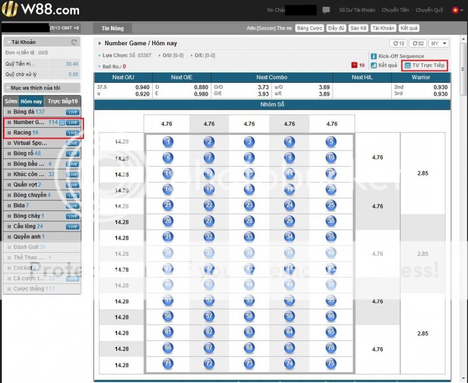Open the MY odds type dropdown
Screen dimensions: 468x383
439,43
